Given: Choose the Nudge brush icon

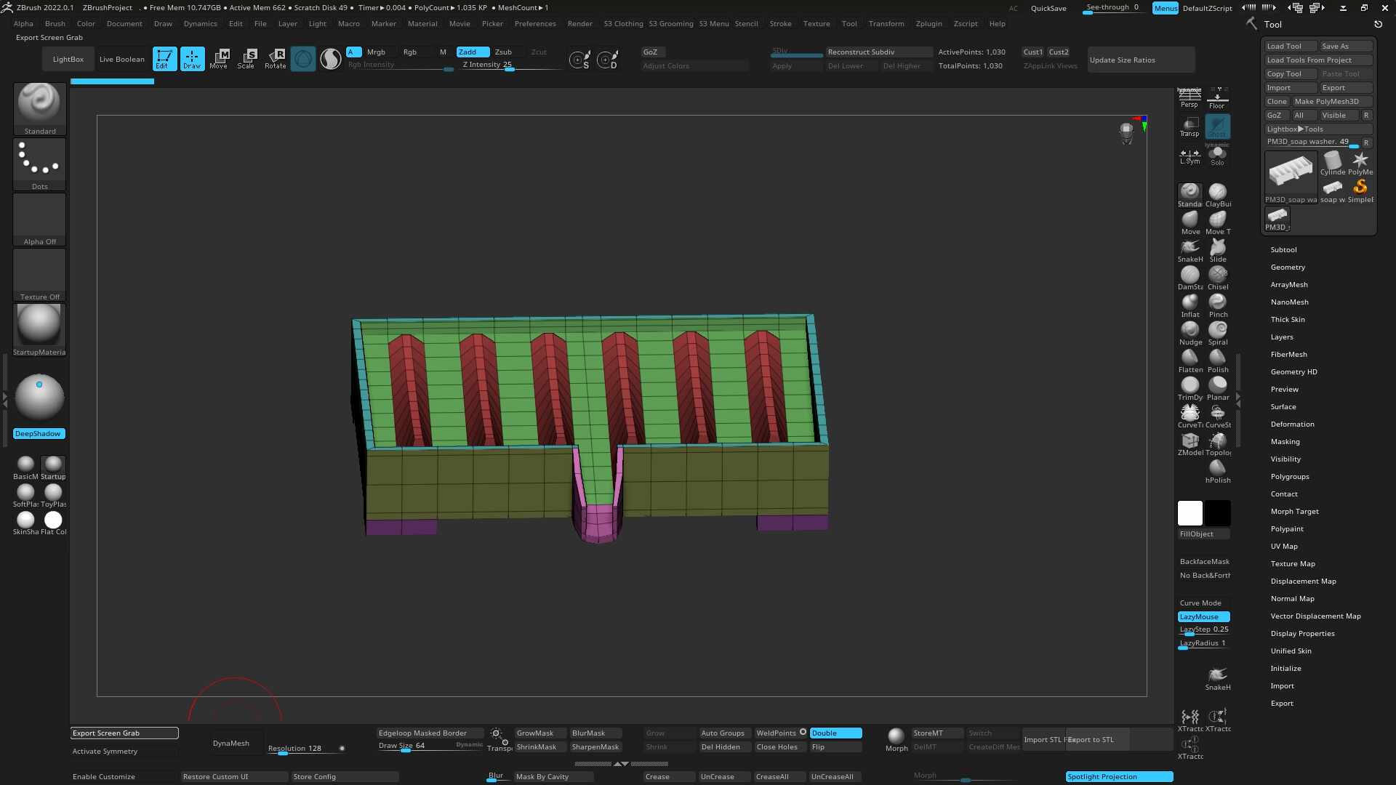Looking at the screenshot, I should click(1190, 333).
